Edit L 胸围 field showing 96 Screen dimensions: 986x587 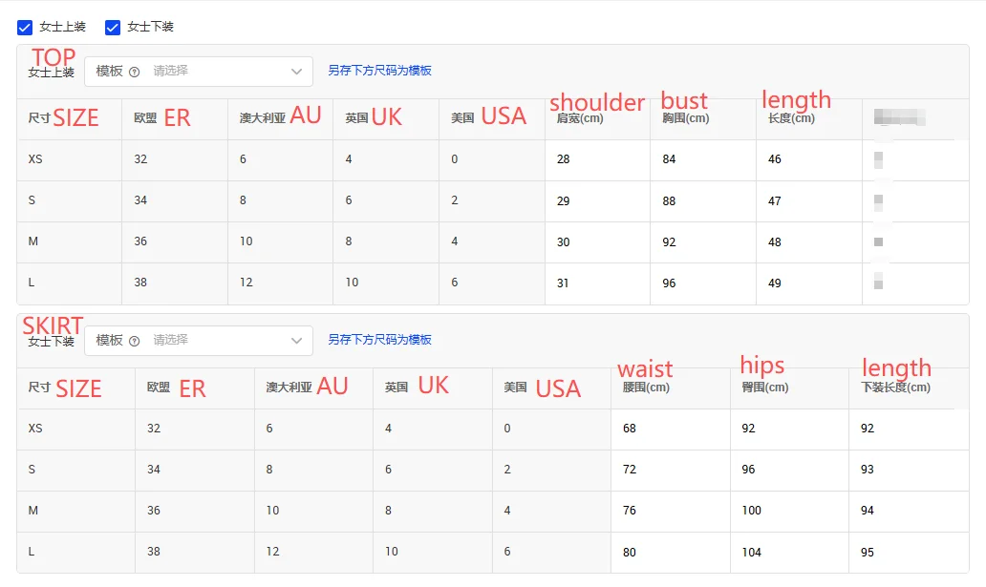tap(702, 283)
